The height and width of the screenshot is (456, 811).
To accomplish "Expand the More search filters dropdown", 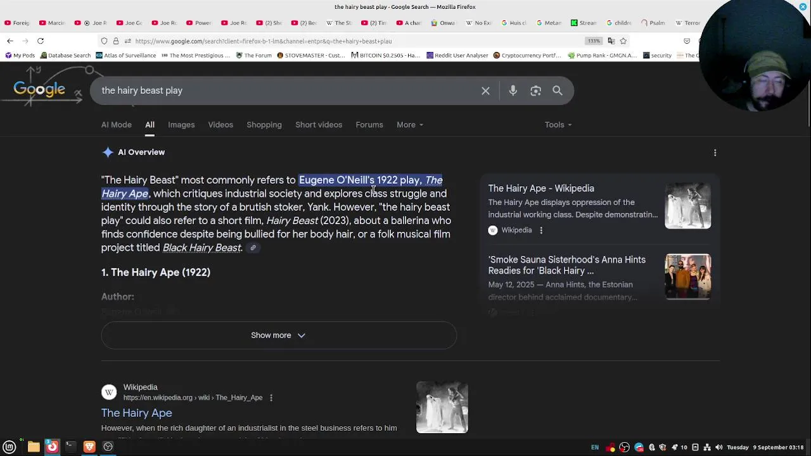I will pyautogui.click(x=410, y=125).
